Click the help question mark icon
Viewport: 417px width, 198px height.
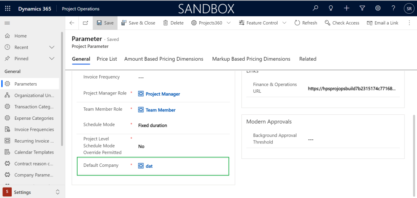[393, 9]
